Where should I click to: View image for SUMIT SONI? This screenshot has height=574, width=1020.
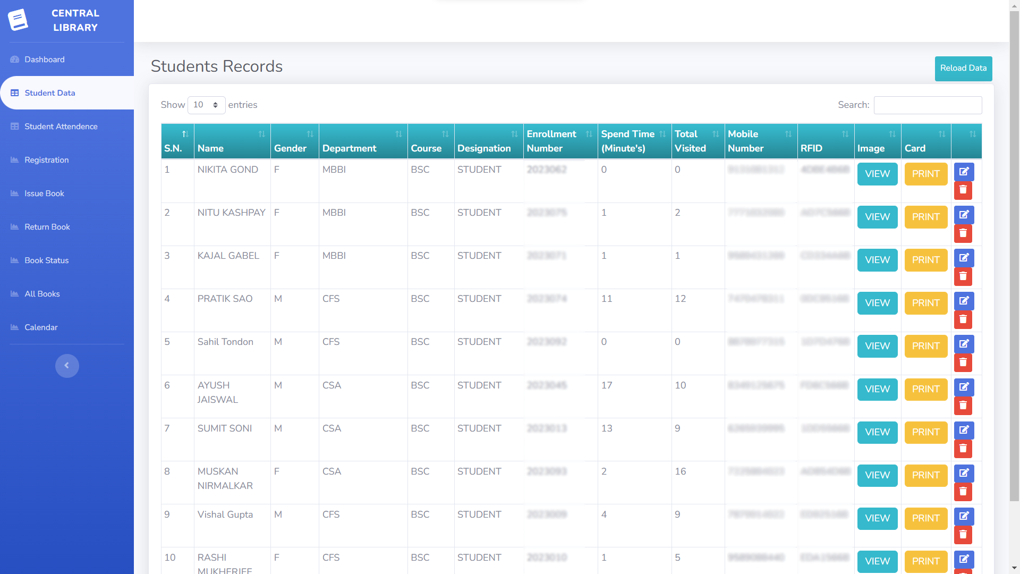point(877,433)
